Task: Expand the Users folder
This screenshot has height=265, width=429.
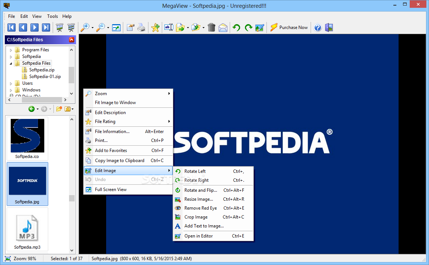Action: tap(11, 84)
